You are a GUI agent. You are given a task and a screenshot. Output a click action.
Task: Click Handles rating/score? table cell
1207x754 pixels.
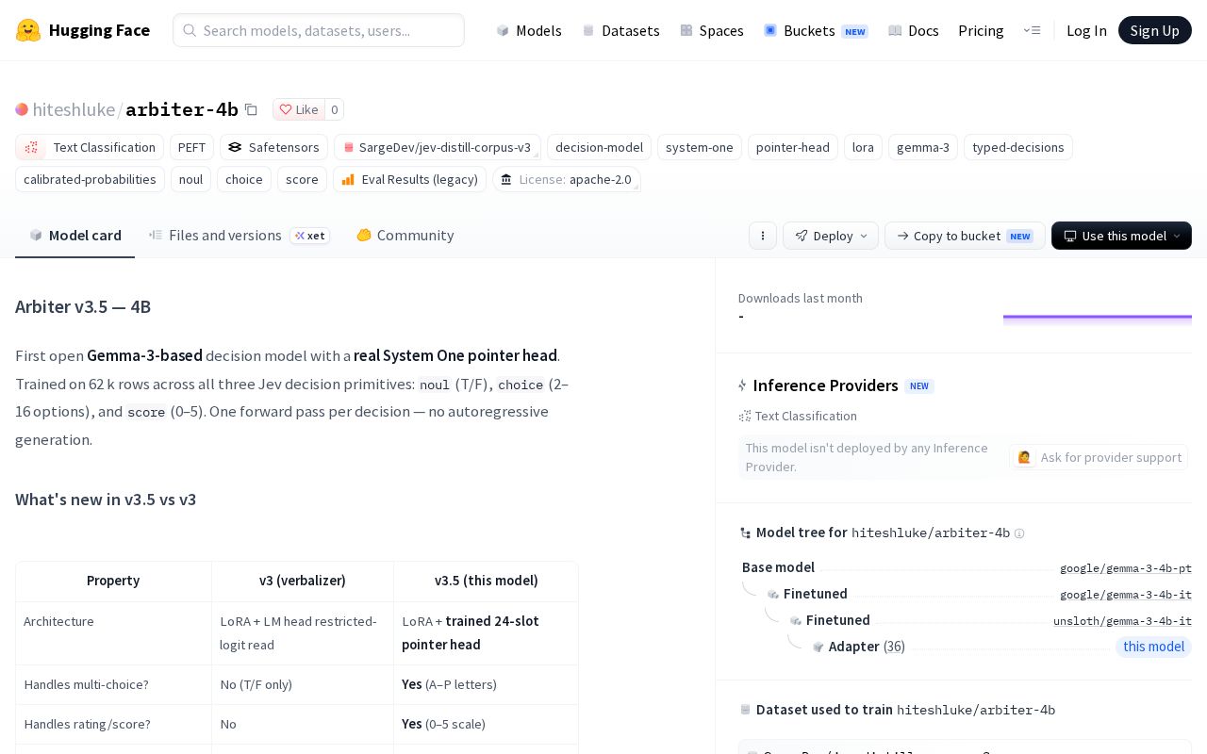point(113,724)
